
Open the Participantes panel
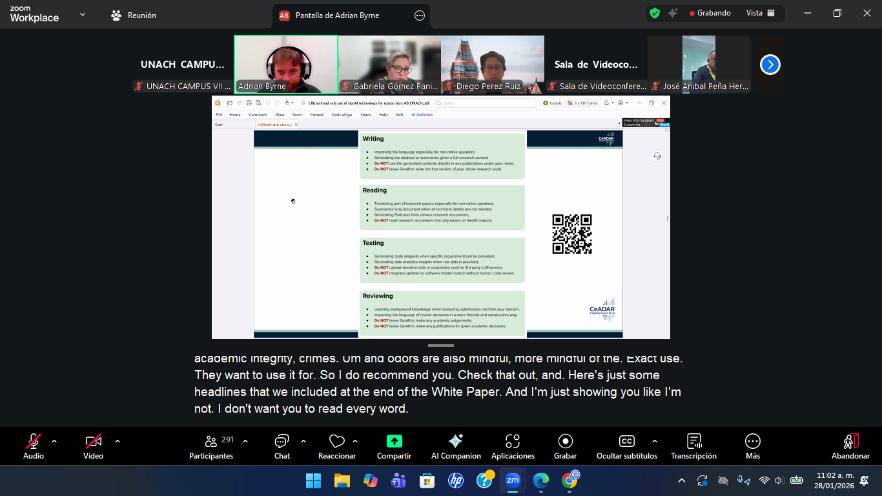click(211, 446)
